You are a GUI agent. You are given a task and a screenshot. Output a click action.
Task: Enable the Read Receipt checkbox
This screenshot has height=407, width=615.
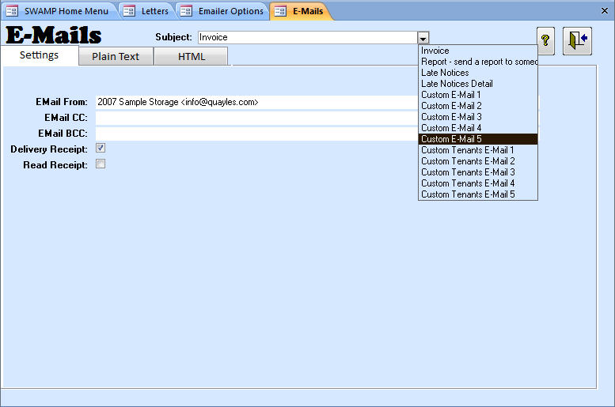[x=101, y=164]
